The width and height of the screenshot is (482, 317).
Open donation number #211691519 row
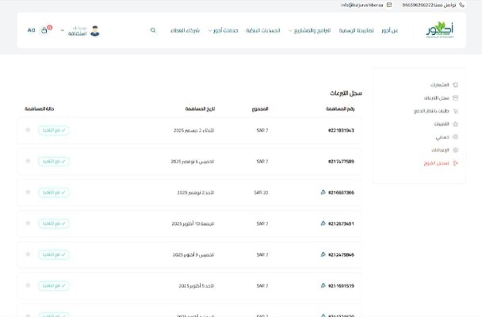click(x=341, y=286)
